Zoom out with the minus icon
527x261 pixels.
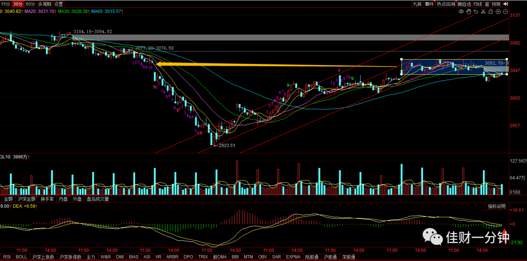pyautogui.click(x=505, y=11)
